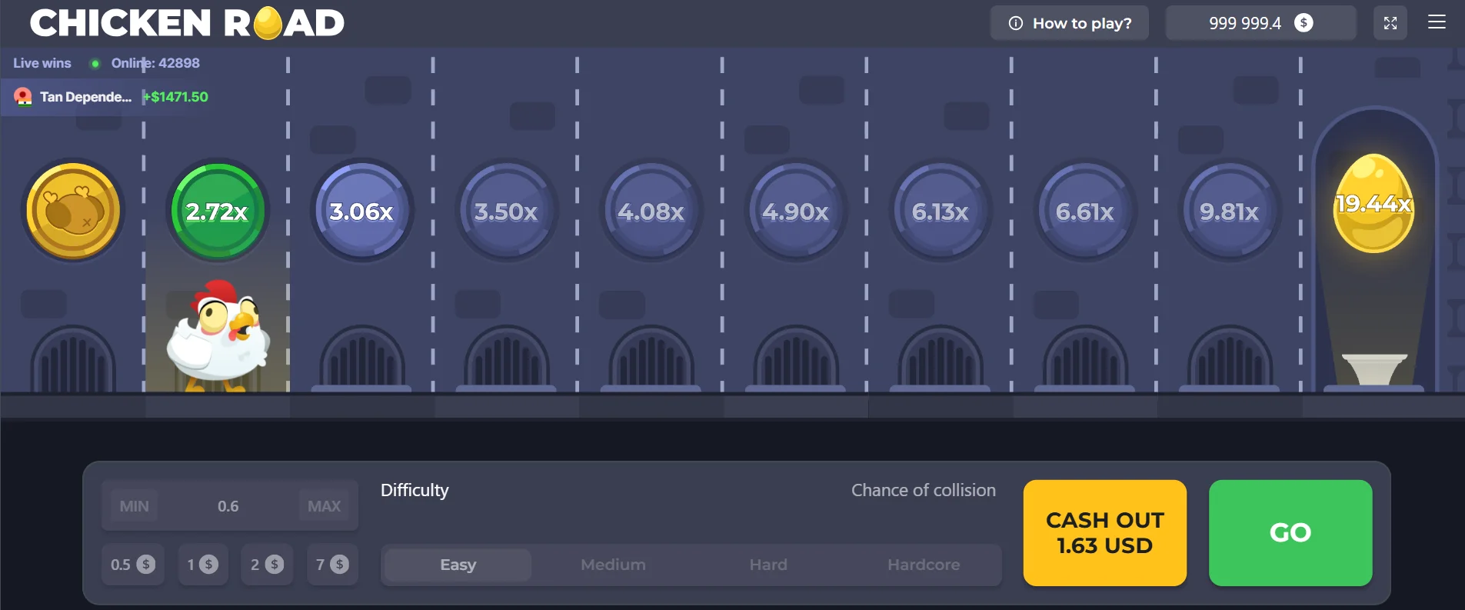Choose the 1 dollar quick bet

pyautogui.click(x=203, y=565)
